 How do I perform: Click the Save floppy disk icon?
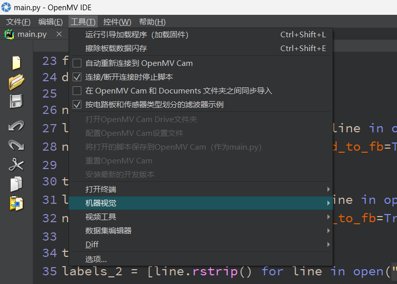[x=16, y=102]
